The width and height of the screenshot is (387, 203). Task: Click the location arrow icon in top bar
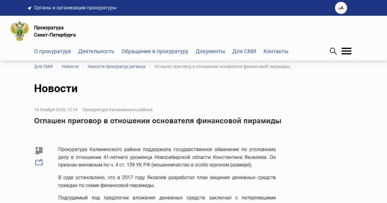29,8
